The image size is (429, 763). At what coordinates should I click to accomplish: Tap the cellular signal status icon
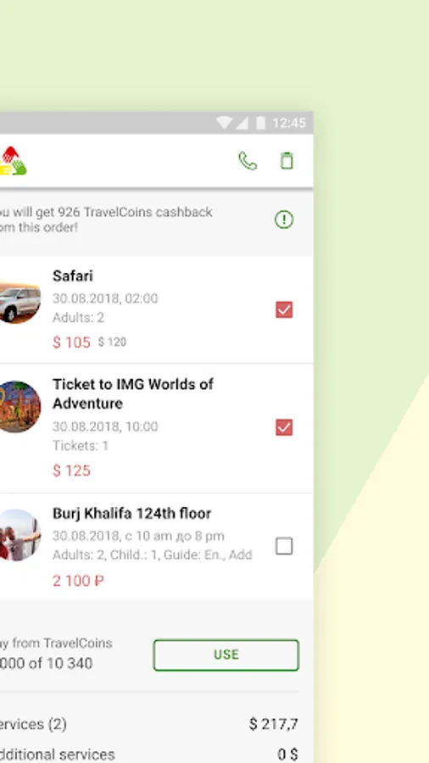point(242,123)
